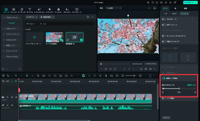This screenshot has height=121, width=200.
Task: Open the playback quality フル画質 dropdown
Action: (114, 8)
